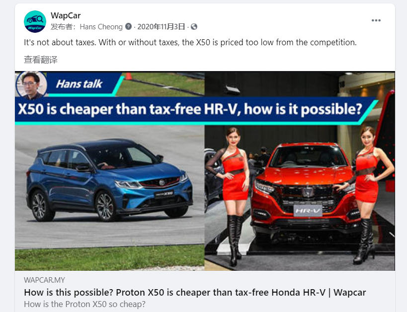The width and height of the screenshot is (407, 312).
Task: Click 查看翻译 to see translation
Action: [x=41, y=60]
